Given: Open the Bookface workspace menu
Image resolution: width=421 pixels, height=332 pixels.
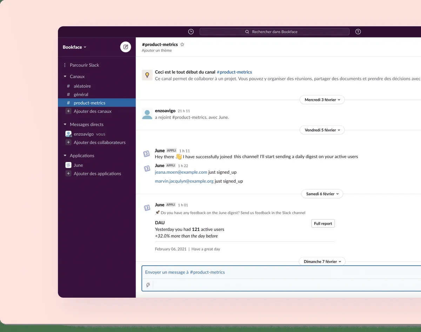Looking at the screenshot, I should pos(74,47).
